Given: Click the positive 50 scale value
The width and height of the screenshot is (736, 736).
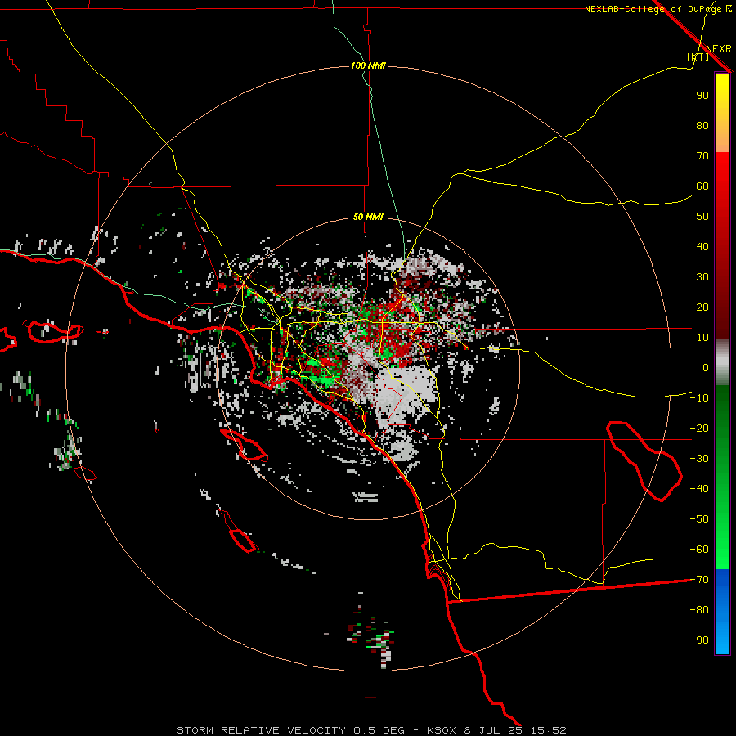Looking at the screenshot, I should coord(702,217).
